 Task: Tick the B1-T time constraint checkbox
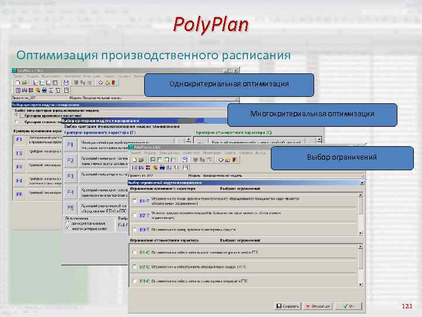134,201
